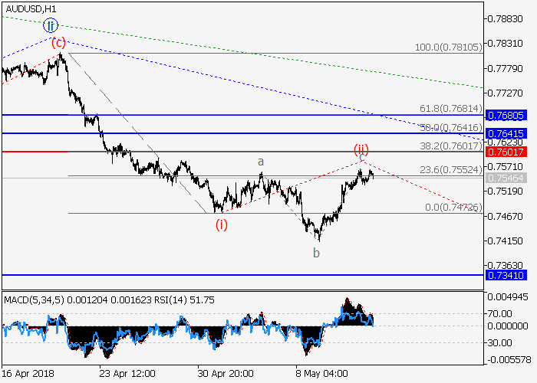Select the 0.0(0.74726) Fibonacci level label

[453, 207]
